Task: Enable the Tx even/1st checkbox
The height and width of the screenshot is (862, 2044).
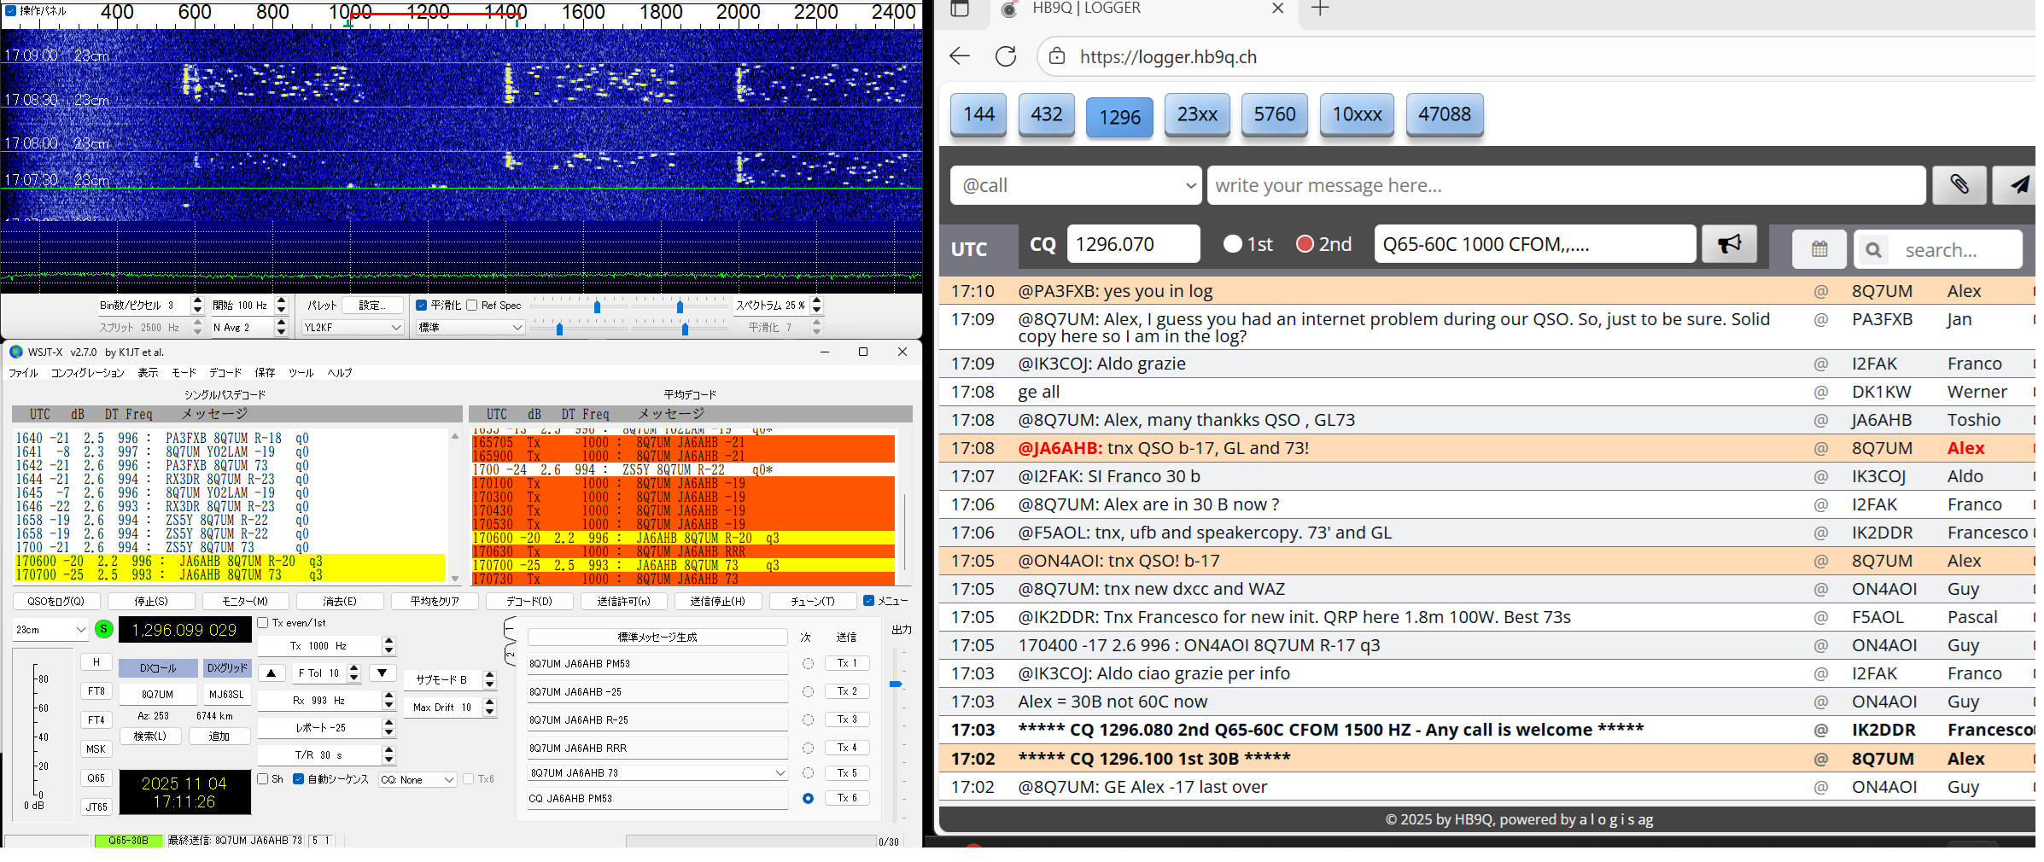Action: click(x=264, y=623)
